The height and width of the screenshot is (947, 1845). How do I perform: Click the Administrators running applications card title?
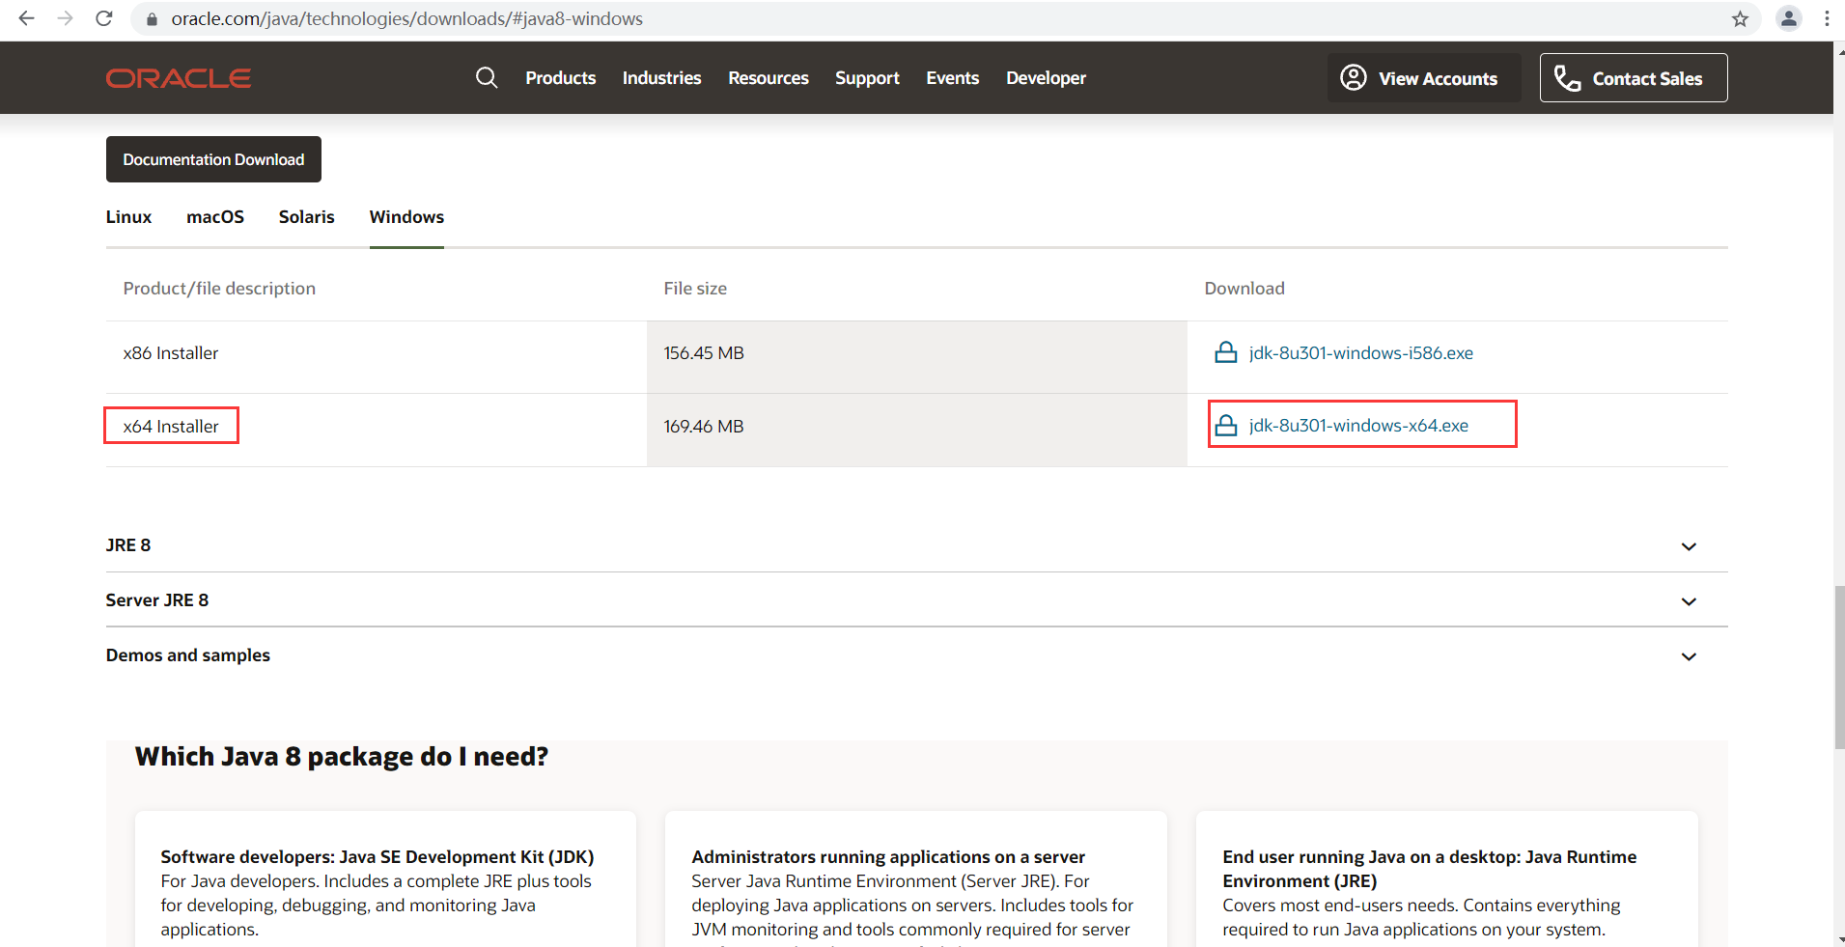(888, 857)
